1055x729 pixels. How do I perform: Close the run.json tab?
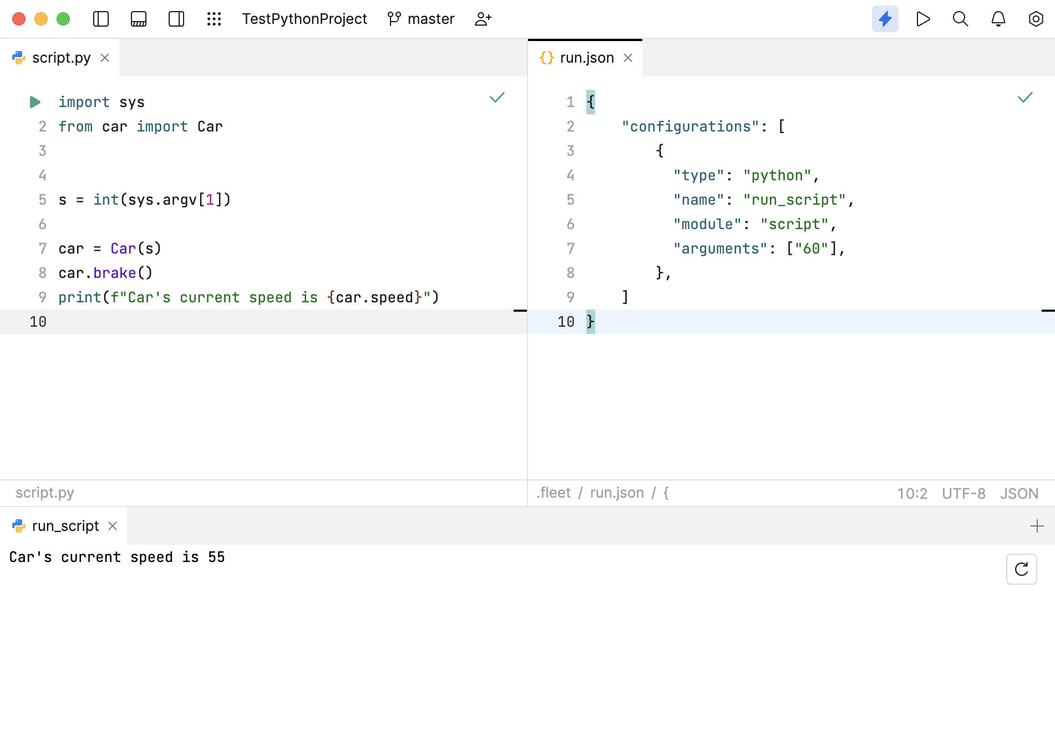click(628, 57)
